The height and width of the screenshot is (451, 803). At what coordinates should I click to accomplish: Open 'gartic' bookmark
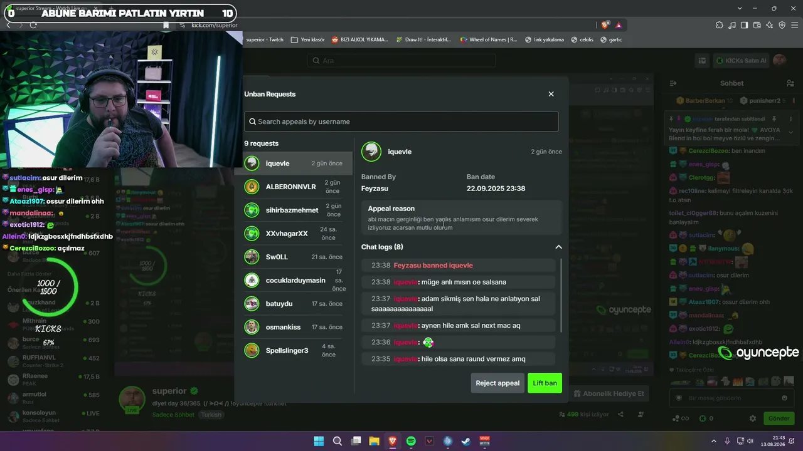pyautogui.click(x=611, y=39)
